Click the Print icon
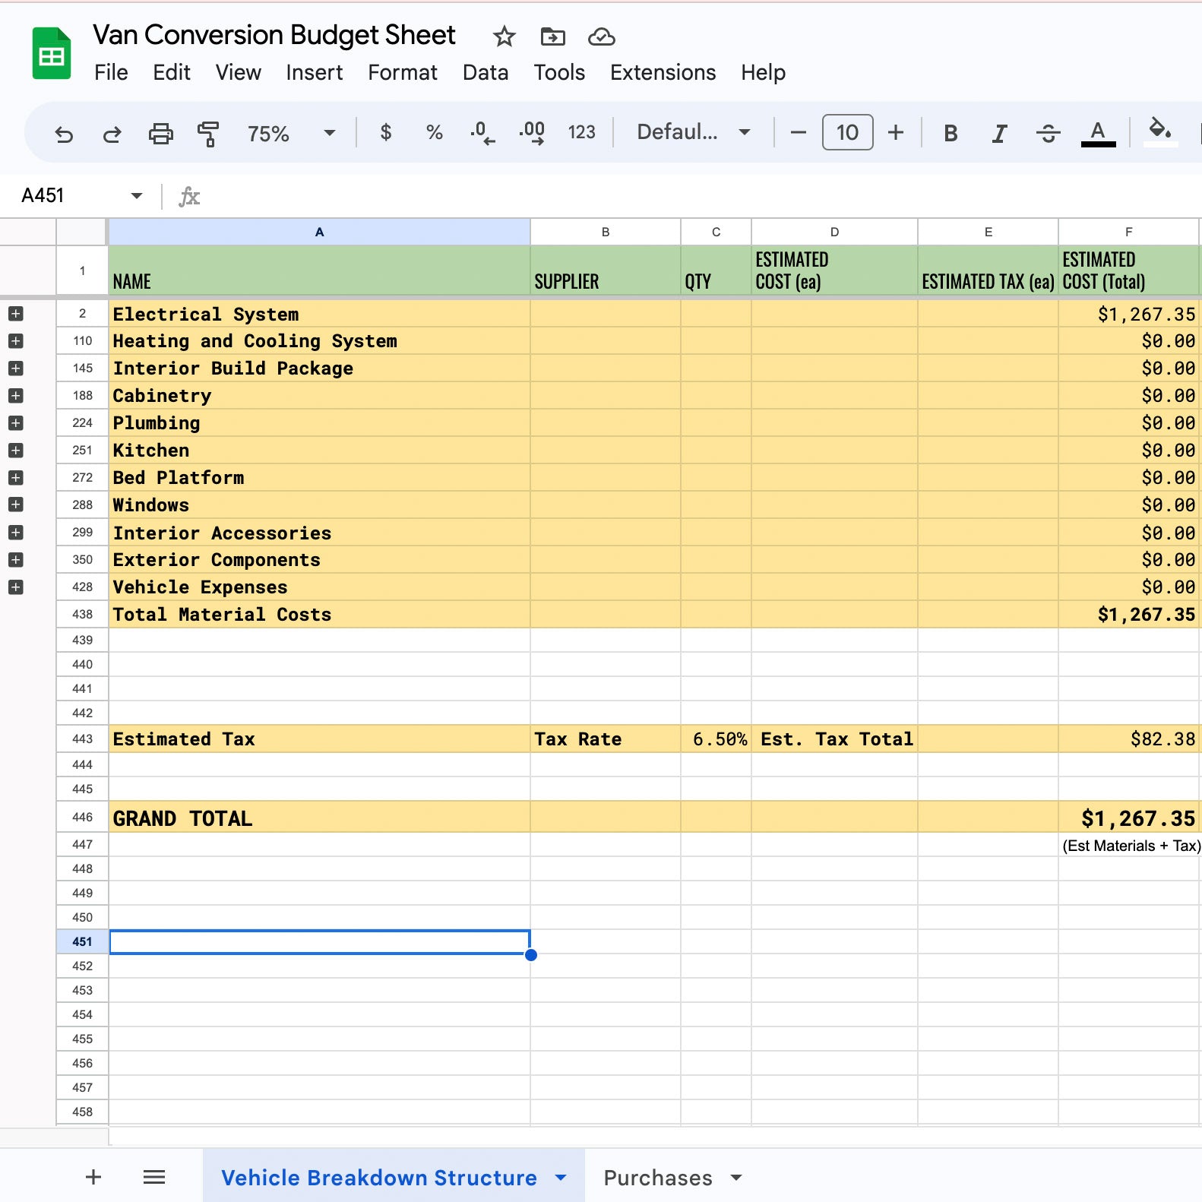 click(160, 134)
